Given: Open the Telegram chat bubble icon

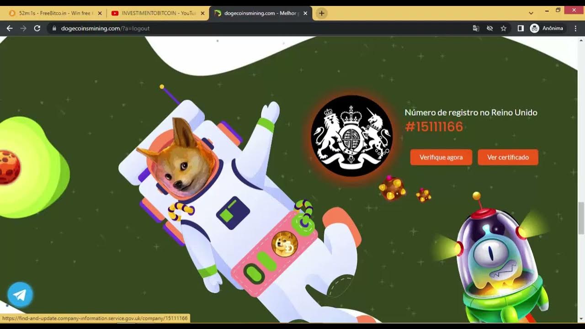Looking at the screenshot, I should [20, 295].
